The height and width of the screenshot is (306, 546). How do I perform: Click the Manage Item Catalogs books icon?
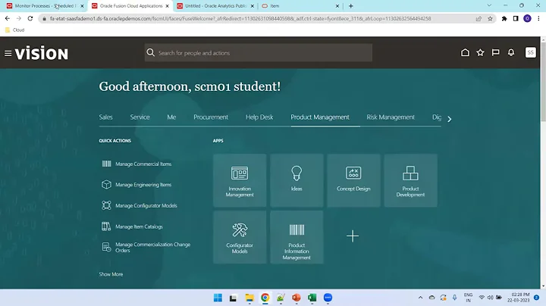(x=107, y=226)
